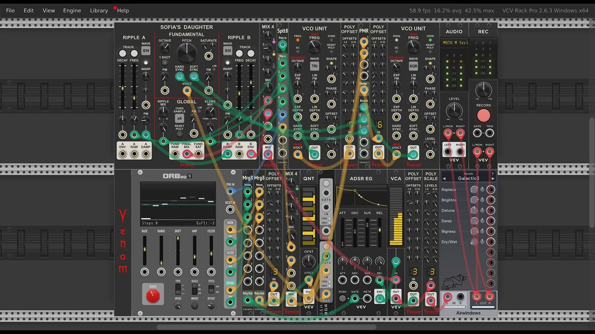Click the red ORBsq STEPS knob
The width and height of the screenshot is (595, 334).
[153, 295]
